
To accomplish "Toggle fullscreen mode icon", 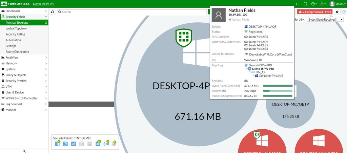I will [x=305, y=4].
